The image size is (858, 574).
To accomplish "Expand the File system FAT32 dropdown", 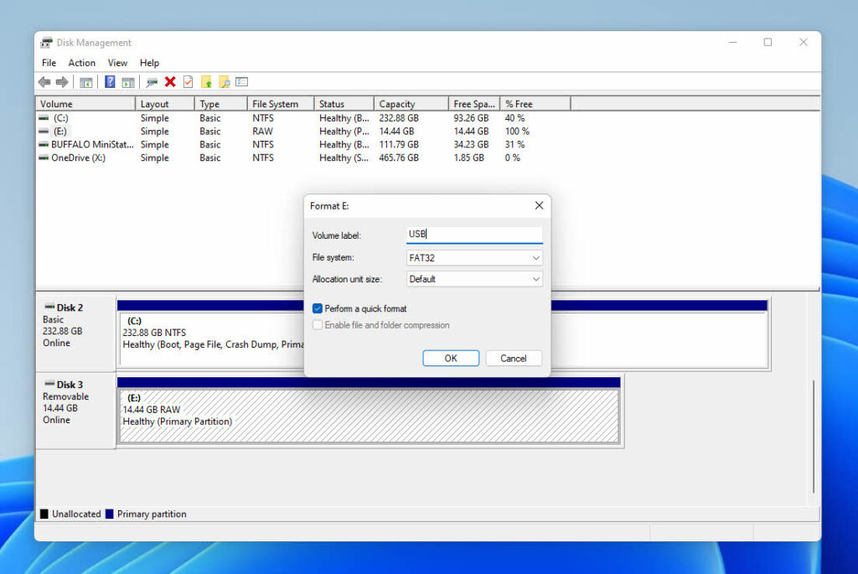I will (474, 258).
